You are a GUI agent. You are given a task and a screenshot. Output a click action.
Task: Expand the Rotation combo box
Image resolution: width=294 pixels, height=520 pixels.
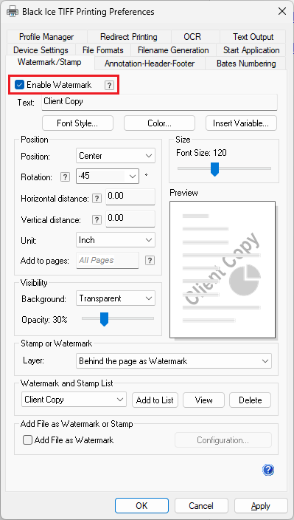tap(133, 177)
